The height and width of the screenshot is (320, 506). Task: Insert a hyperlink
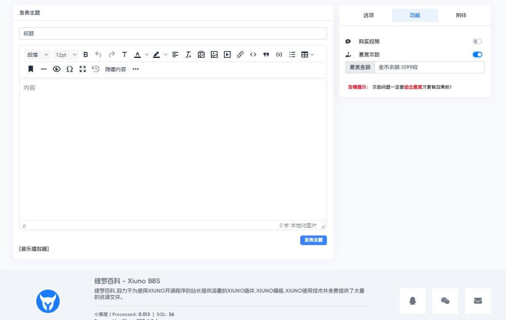tap(240, 54)
